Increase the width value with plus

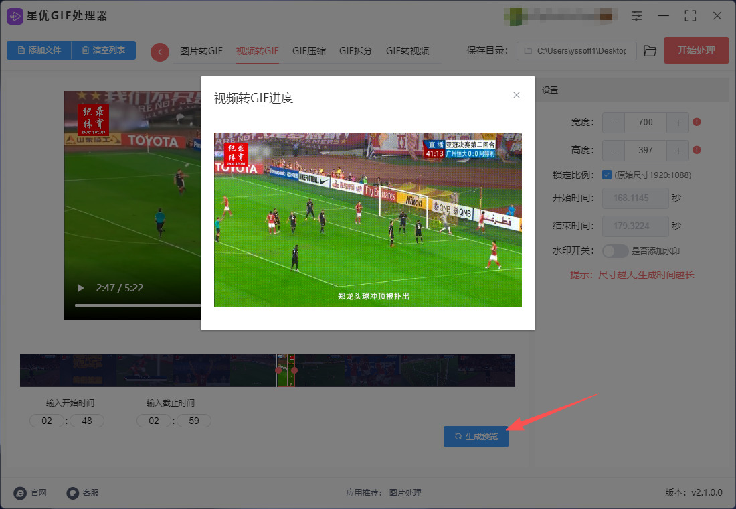[678, 123]
